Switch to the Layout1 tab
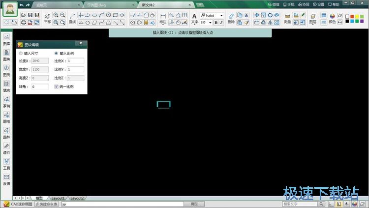This screenshot has height=208, width=369. click(x=59, y=198)
